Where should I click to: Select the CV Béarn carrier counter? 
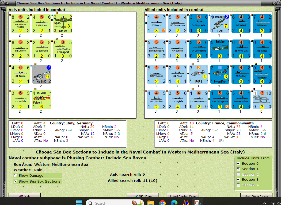(156, 23)
